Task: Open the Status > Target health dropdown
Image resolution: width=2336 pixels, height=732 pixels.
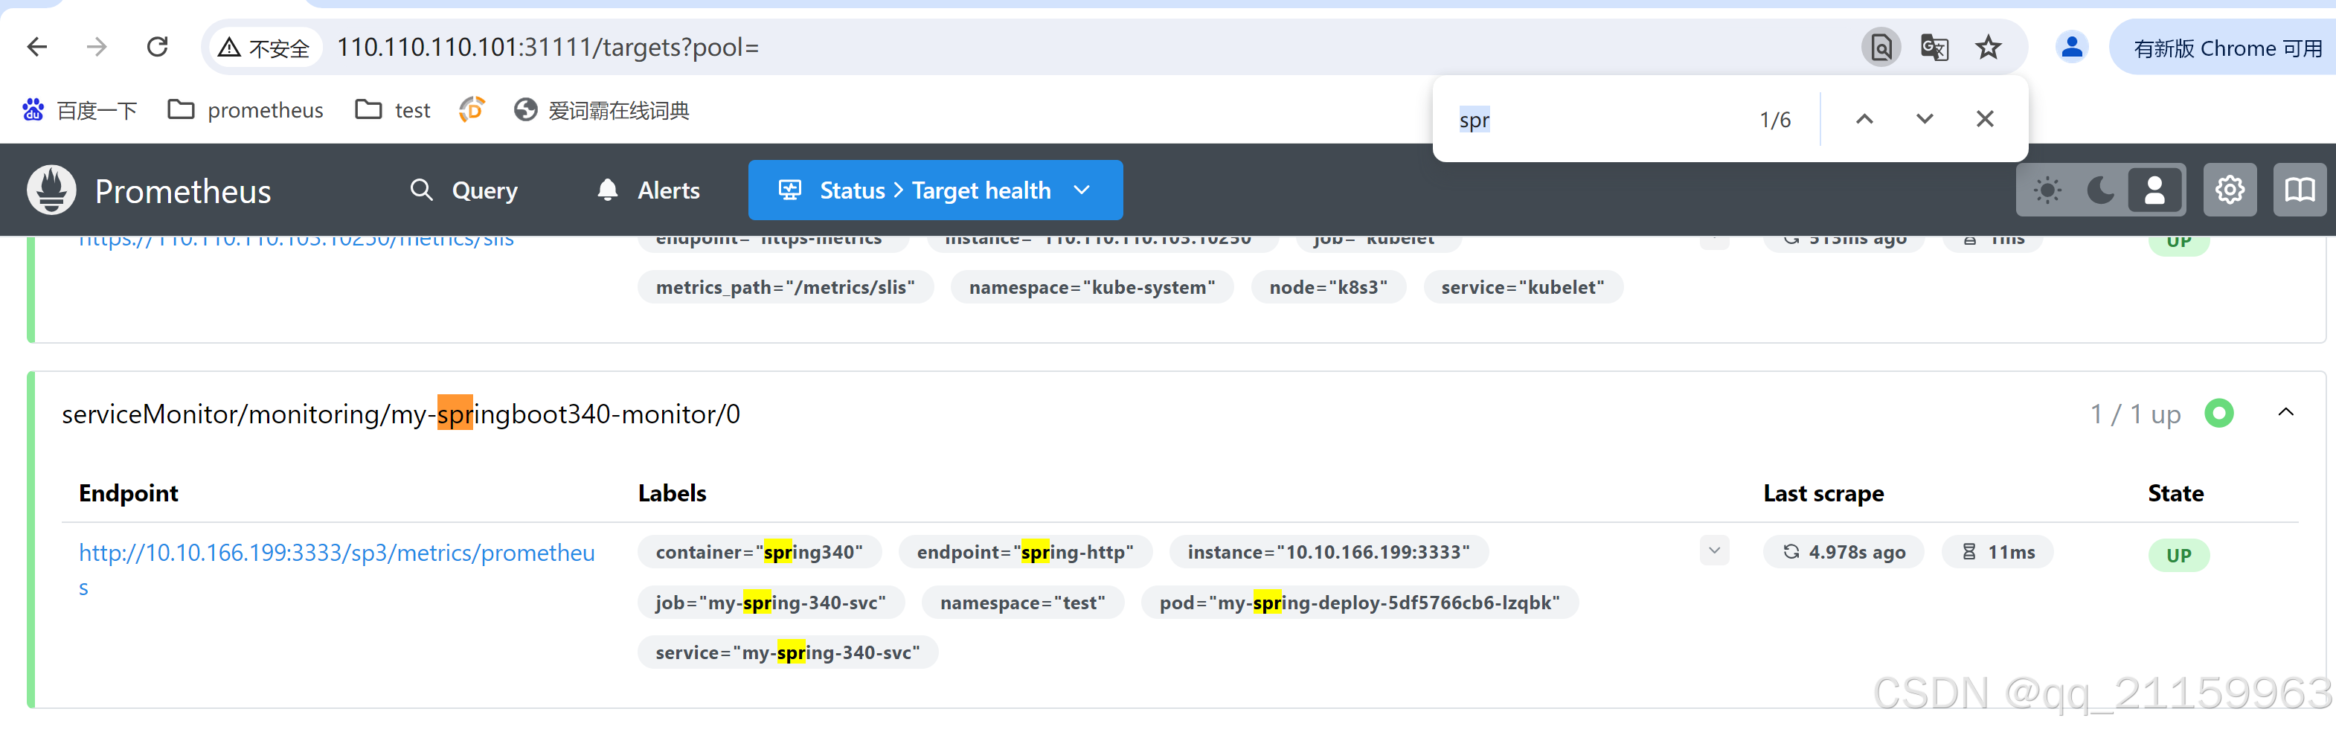Action: click(x=935, y=190)
